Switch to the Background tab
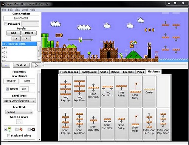 pos(89,72)
